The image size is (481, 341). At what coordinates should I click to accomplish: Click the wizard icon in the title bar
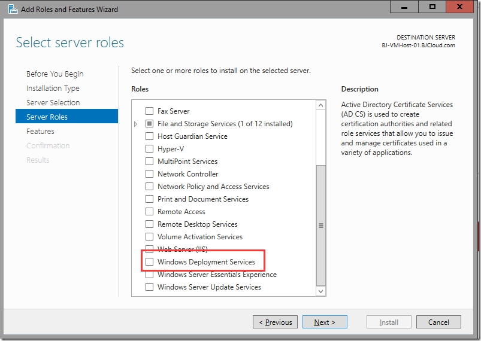click(x=13, y=9)
